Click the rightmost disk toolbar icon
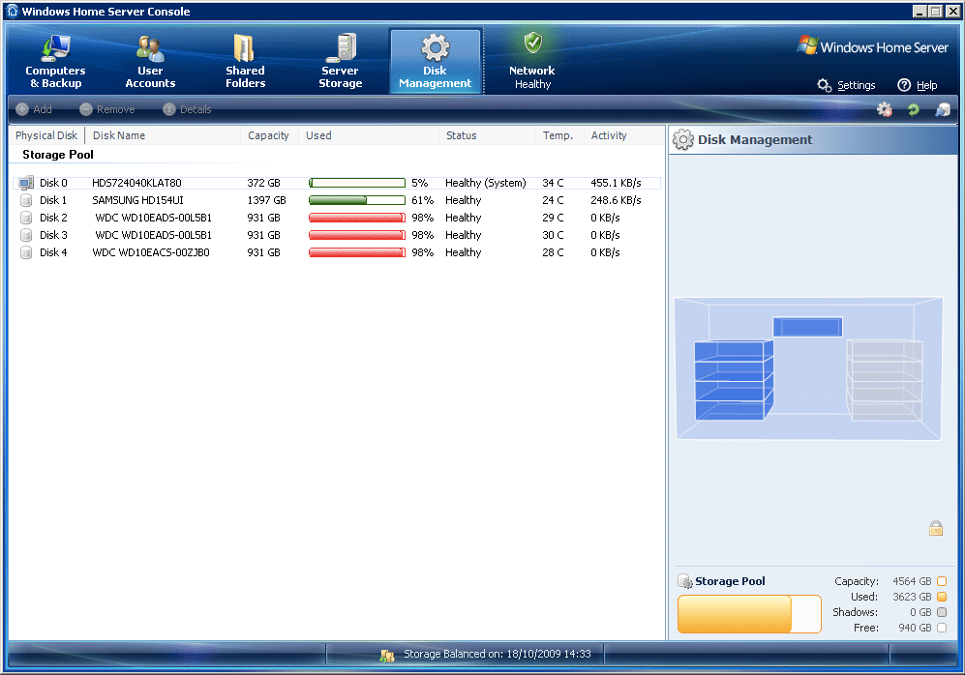The height and width of the screenshot is (675, 965). [942, 110]
